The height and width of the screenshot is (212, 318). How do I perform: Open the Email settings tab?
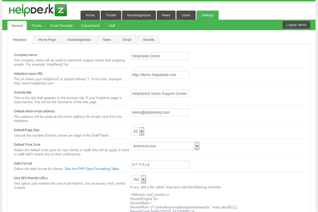click(x=127, y=39)
